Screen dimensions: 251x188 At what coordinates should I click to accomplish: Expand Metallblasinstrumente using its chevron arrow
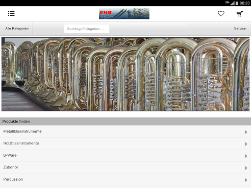(x=246, y=132)
